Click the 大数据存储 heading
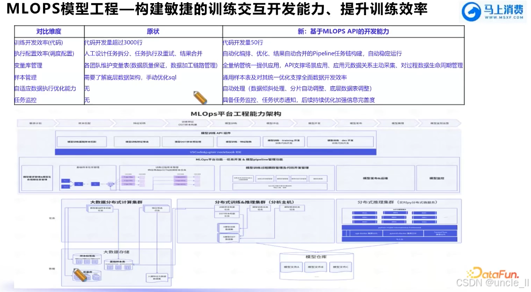531x292 pixels. point(116,252)
